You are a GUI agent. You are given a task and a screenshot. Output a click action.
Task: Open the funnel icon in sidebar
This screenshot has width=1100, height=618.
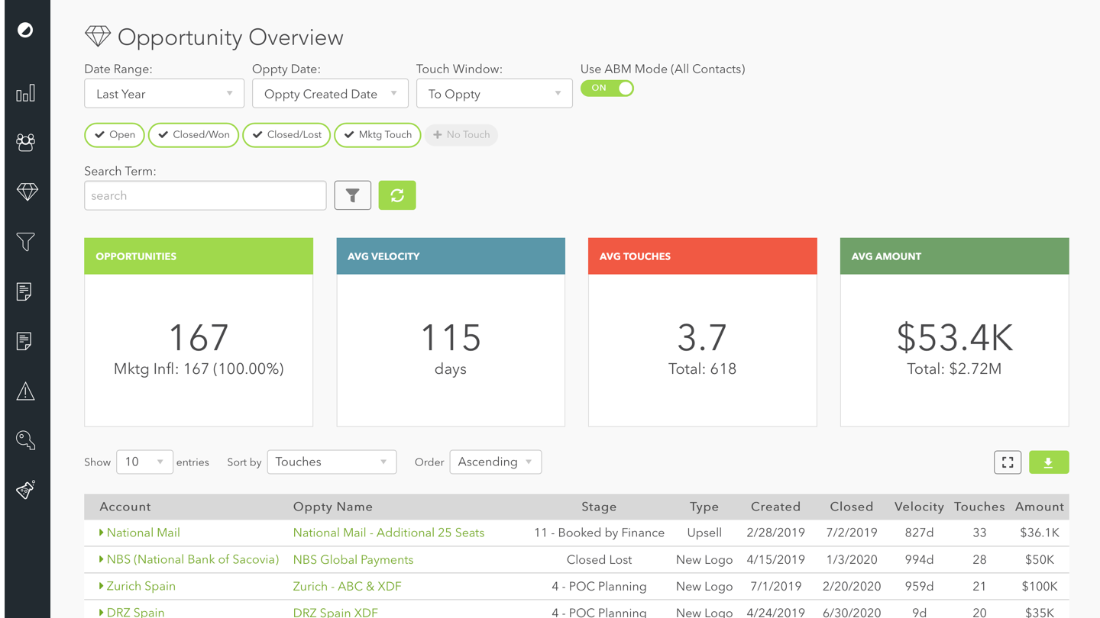[25, 242]
